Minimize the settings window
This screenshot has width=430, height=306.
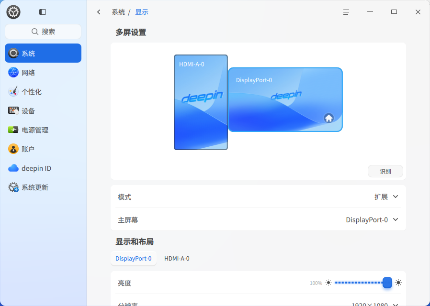tap(370, 12)
